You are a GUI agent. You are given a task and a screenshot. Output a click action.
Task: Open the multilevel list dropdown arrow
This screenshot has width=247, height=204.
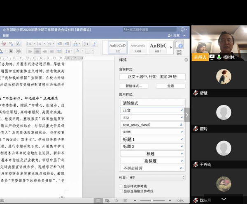point(54,44)
